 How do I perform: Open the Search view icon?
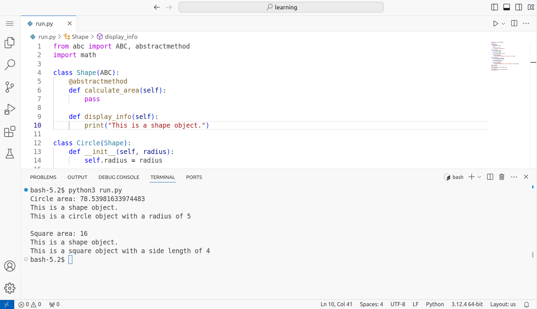coord(10,65)
